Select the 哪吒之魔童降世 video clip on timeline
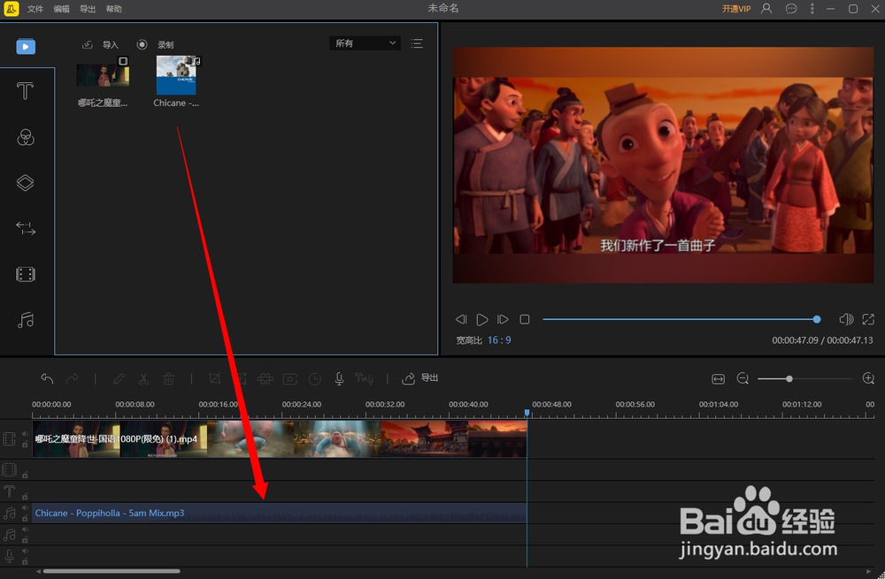885x579 pixels. click(x=280, y=438)
